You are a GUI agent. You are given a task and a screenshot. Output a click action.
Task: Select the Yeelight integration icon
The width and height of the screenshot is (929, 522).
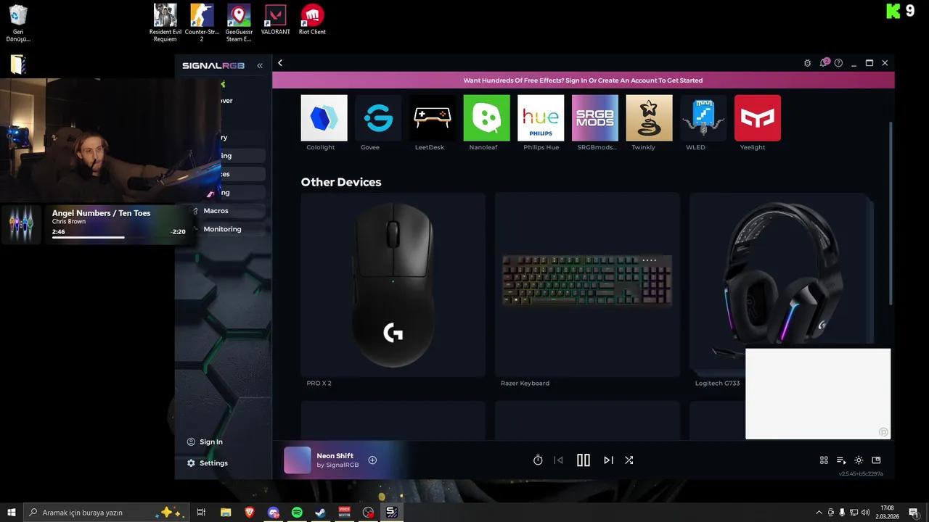pyautogui.click(x=757, y=117)
